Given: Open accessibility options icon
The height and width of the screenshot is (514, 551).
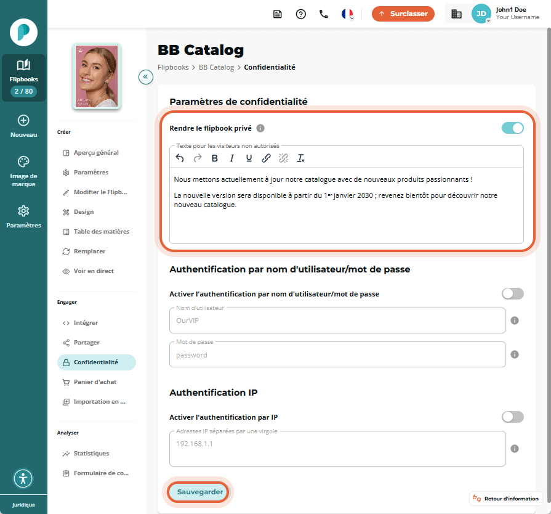Looking at the screenshot, I should click(23, 478).
